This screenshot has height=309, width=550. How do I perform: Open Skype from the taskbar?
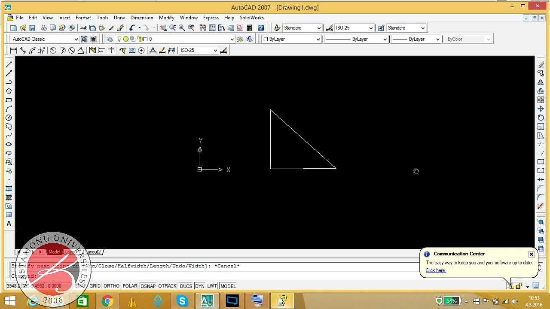(x=182, y=301)
